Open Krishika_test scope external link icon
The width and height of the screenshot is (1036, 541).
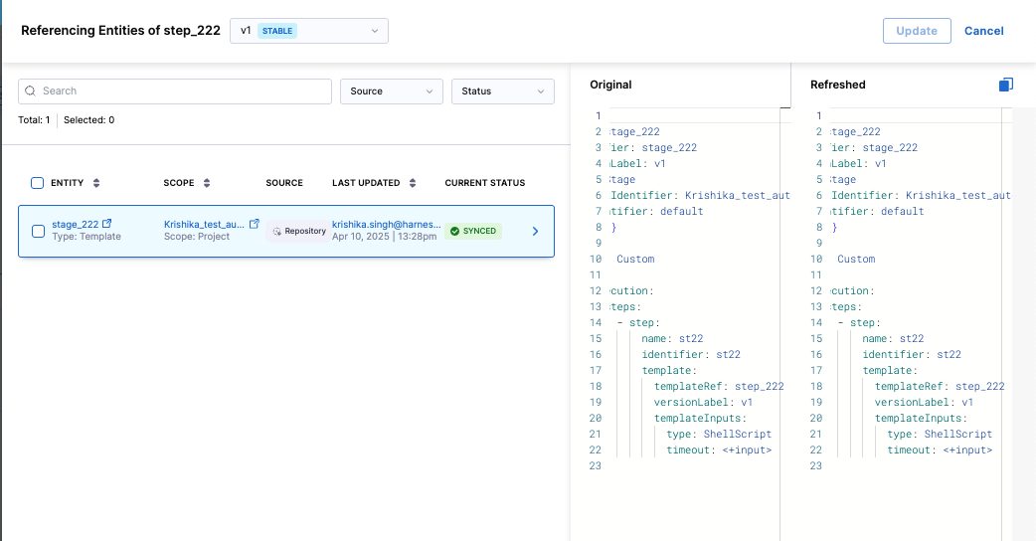tap(255, 225)
